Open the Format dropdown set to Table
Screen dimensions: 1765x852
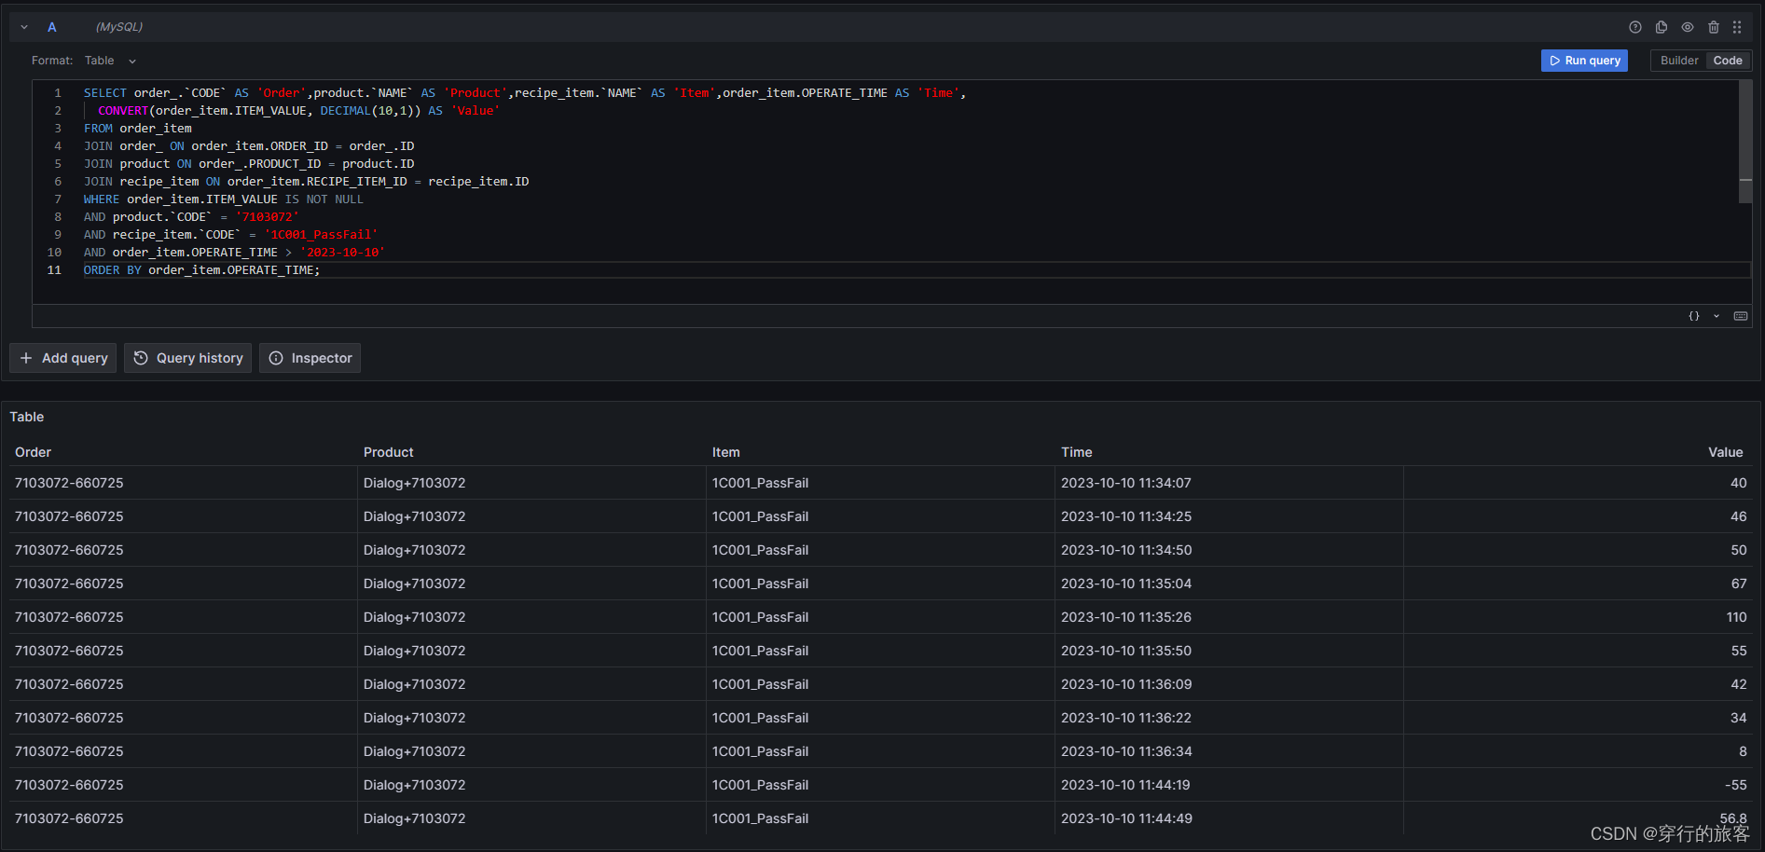point(109,60)
